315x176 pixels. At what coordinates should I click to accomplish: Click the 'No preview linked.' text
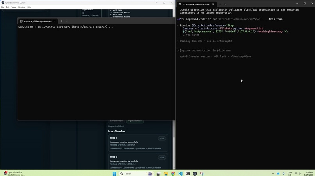pyautogui.click(x=116, y=126)
